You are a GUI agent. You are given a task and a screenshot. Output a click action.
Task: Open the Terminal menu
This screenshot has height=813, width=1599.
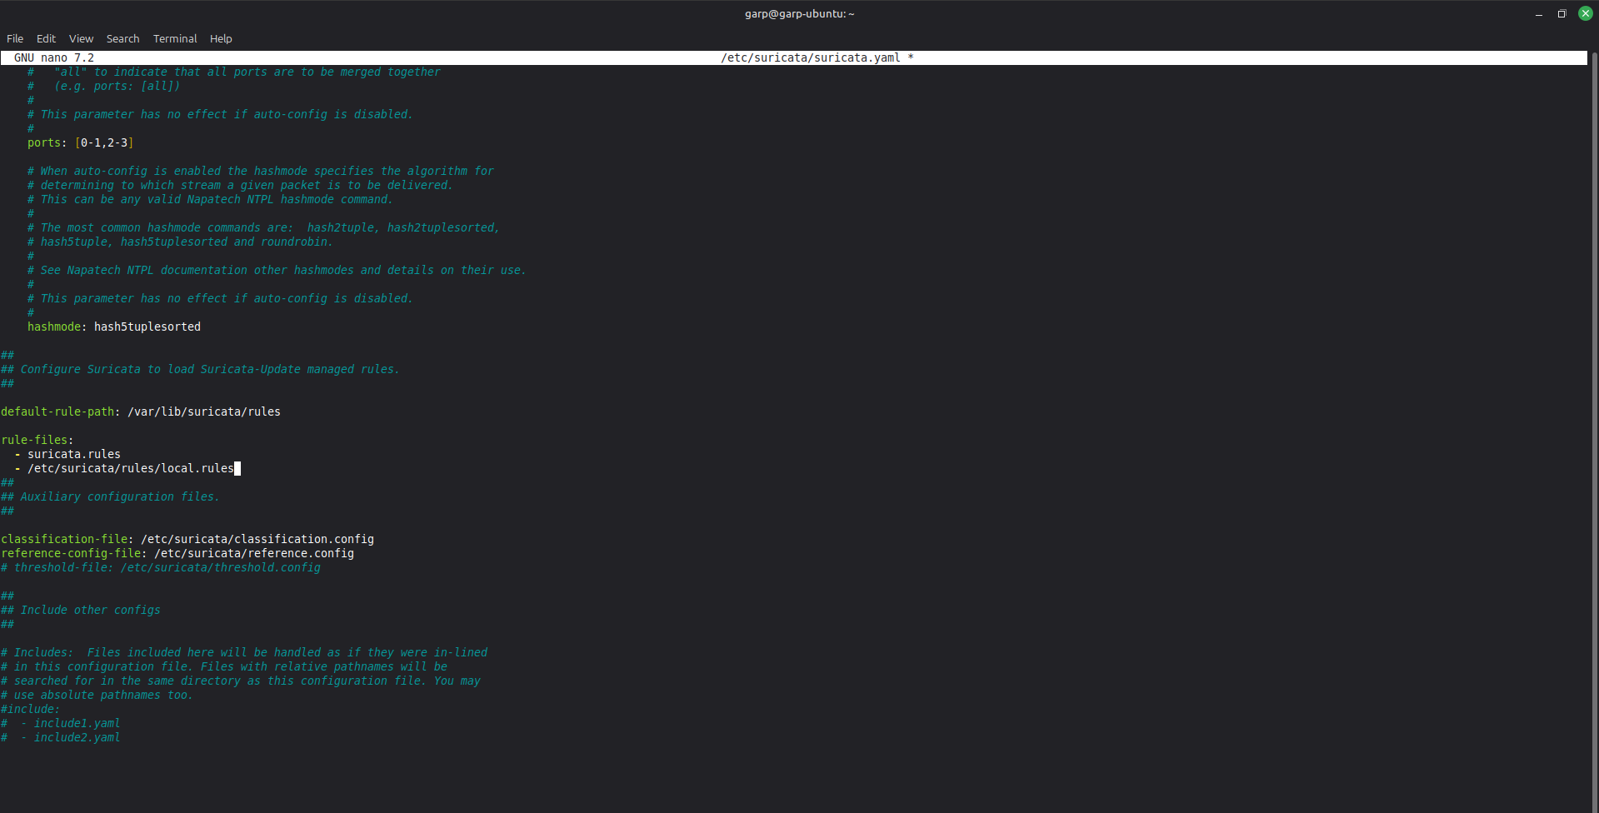pos(175,39)
